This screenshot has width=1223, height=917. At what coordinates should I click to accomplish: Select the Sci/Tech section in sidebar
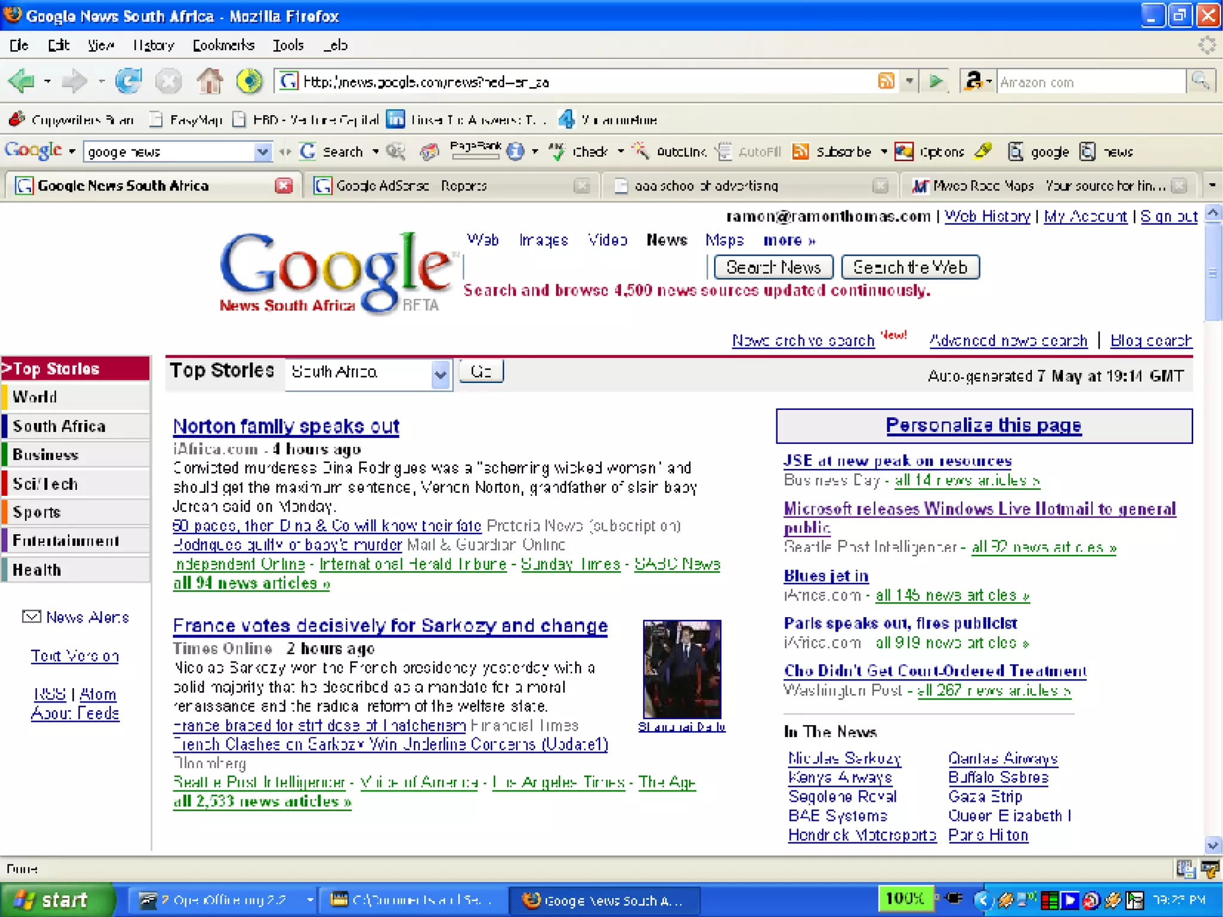tap(76, 483)
